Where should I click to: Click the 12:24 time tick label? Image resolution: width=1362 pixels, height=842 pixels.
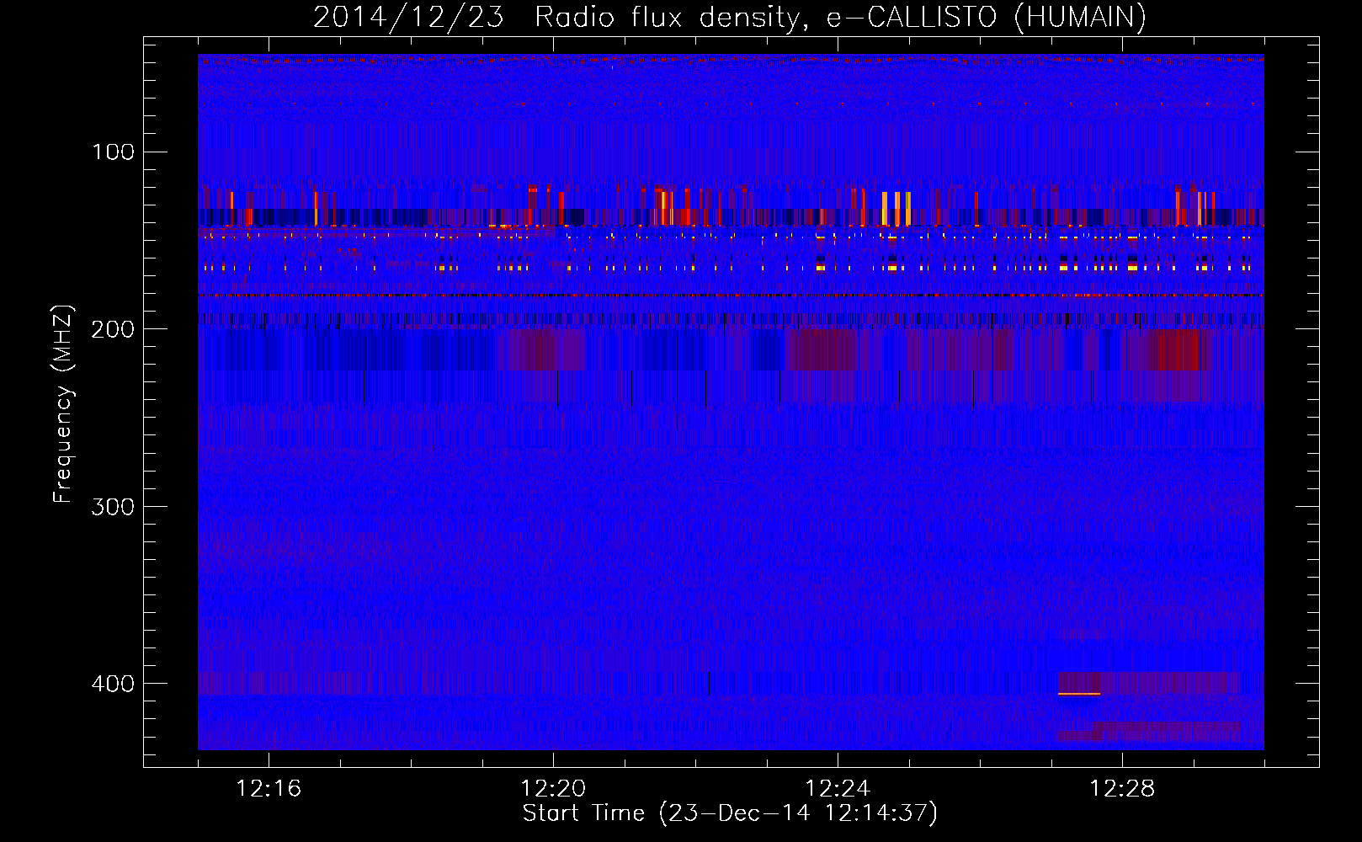(838, 788)
